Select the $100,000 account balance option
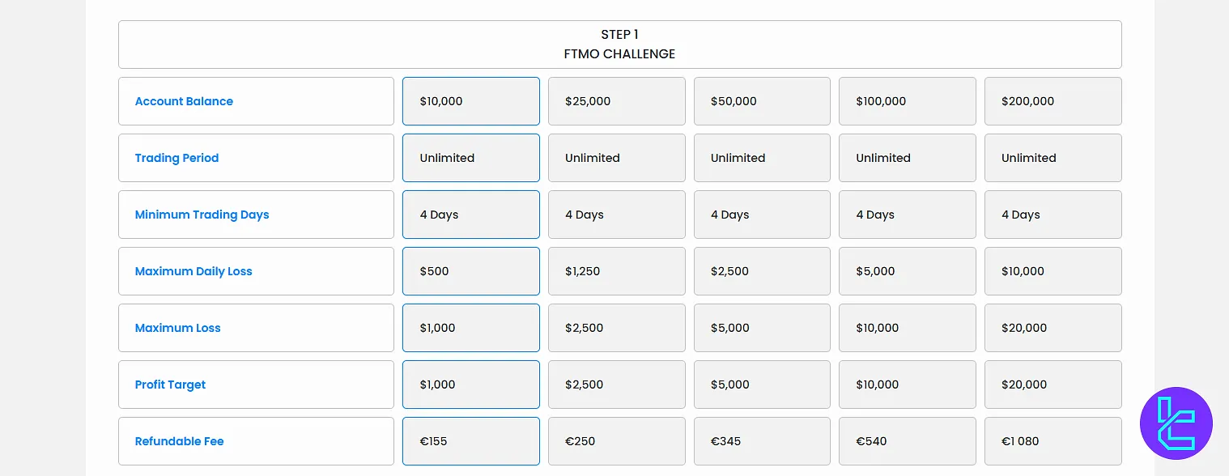The width and height of the screenshot is (1229, 476). click(x=907, y=101)
